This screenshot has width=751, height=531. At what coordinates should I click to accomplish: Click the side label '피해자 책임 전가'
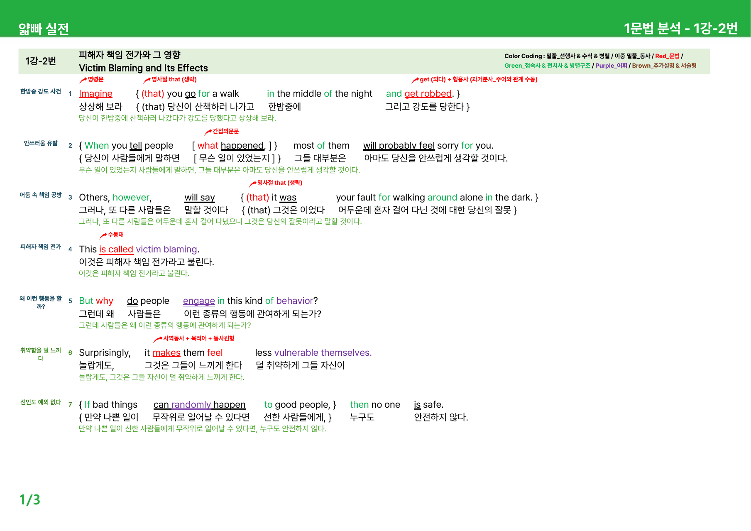[41, 247]
